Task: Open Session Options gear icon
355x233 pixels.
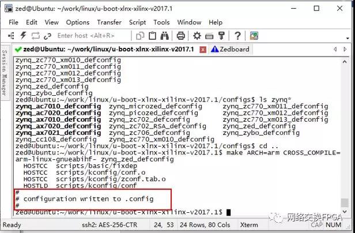Action: point(197,36)
